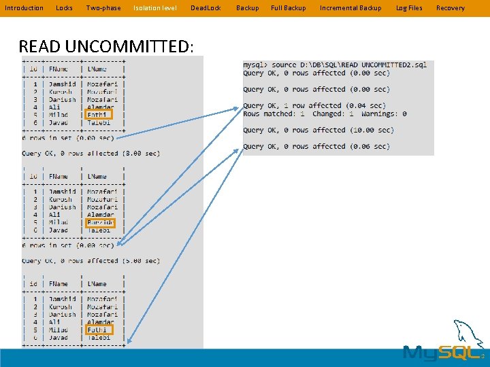Click the 'Query OK, 0 rows affected (5.00 sec)' line
490x367 pixels.
coord(91,261)
